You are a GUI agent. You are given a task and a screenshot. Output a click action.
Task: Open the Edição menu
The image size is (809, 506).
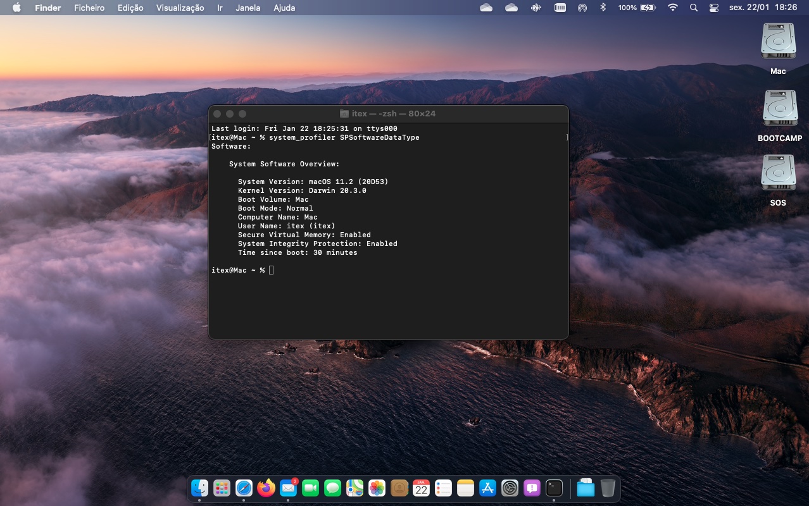pyautogui.click(x=130, y=8)
